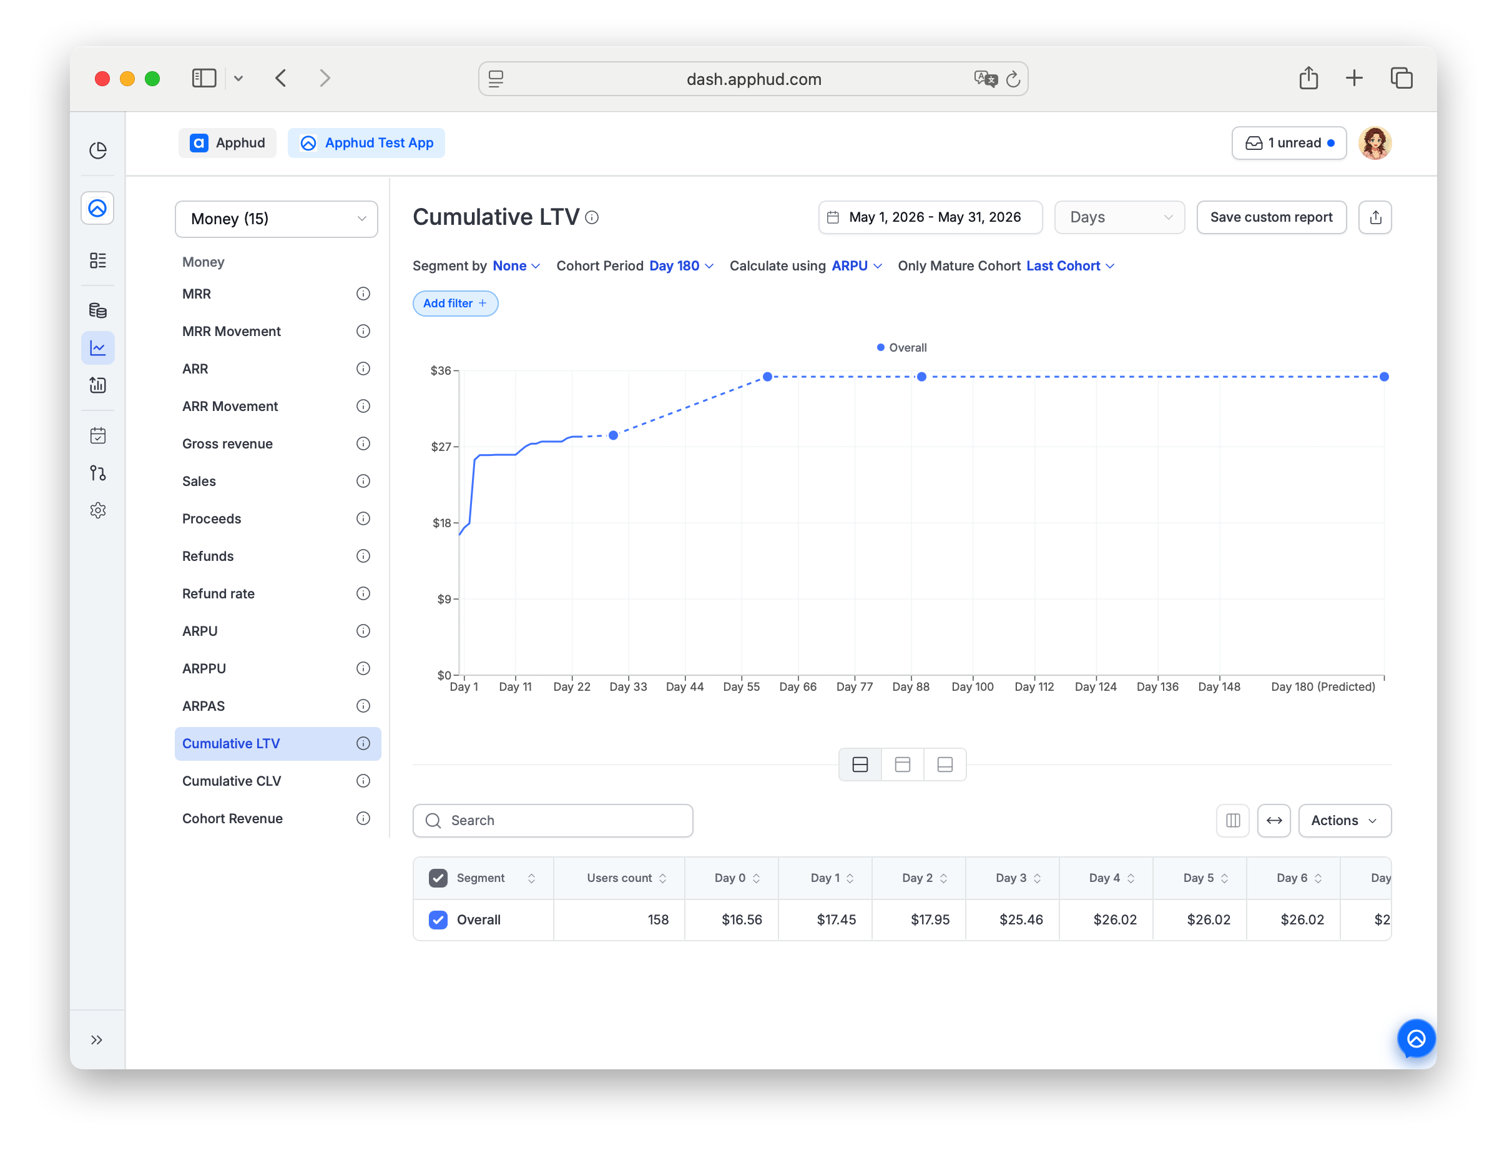Switch to split chart and table view
This screenshot has width=1507, height=1163.
[x=860, y=764]
